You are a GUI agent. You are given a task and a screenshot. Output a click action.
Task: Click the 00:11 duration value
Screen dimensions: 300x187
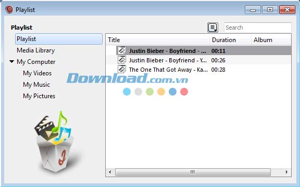tap(218, 51)
